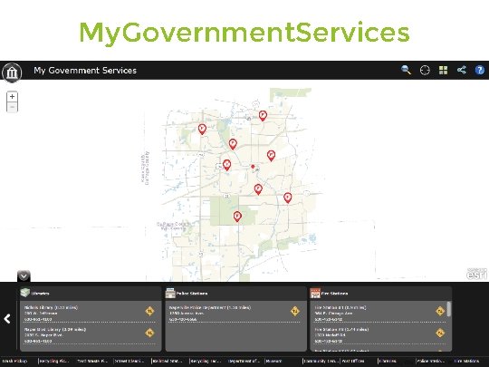Click the Libraries card icon
The height and width of the screenshot is (367, 489).
point(24,293)
